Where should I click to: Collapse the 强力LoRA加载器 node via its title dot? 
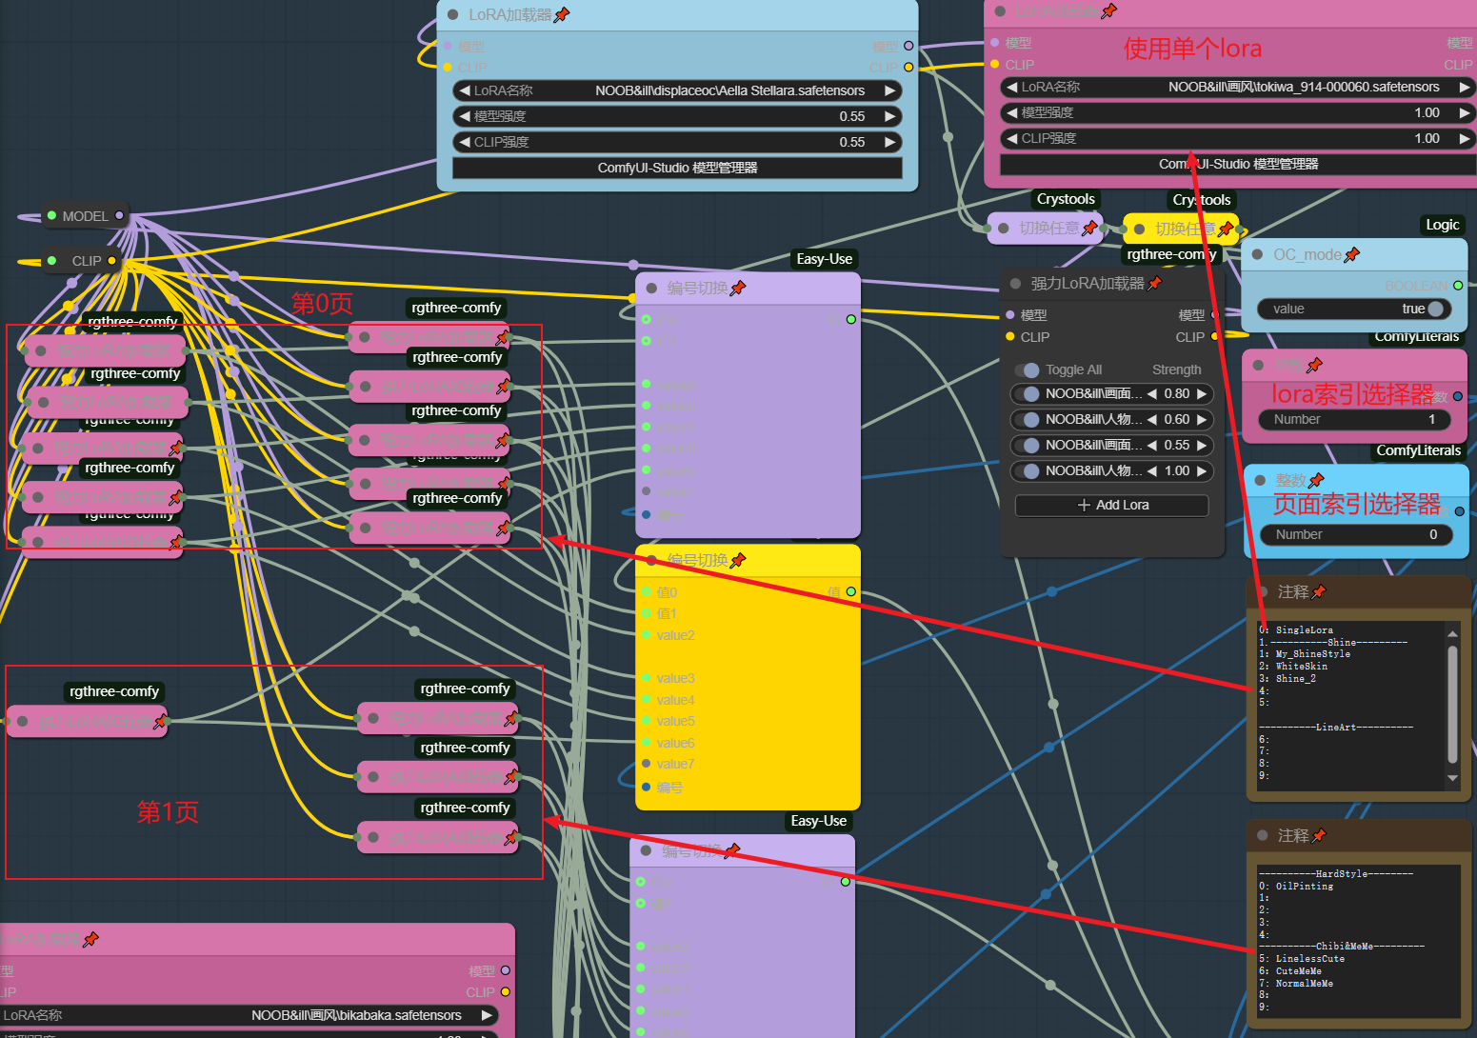click(x=1015, y=283)
